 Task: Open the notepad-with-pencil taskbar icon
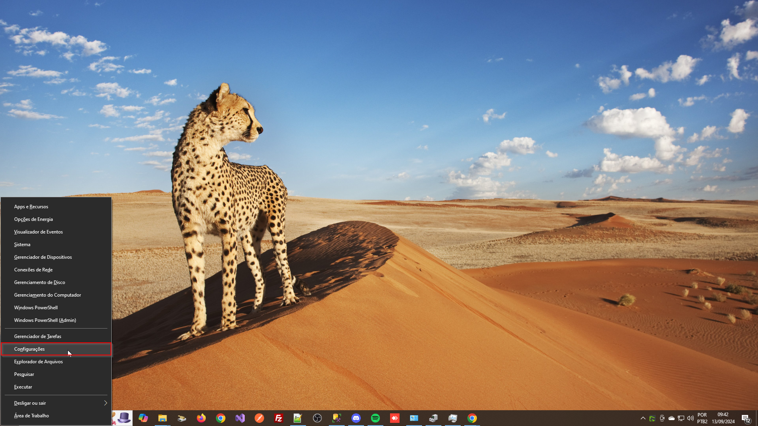pos(298,418)
